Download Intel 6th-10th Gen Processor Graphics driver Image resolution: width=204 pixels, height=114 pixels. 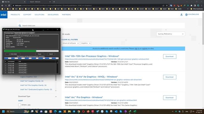click(170, 56)
